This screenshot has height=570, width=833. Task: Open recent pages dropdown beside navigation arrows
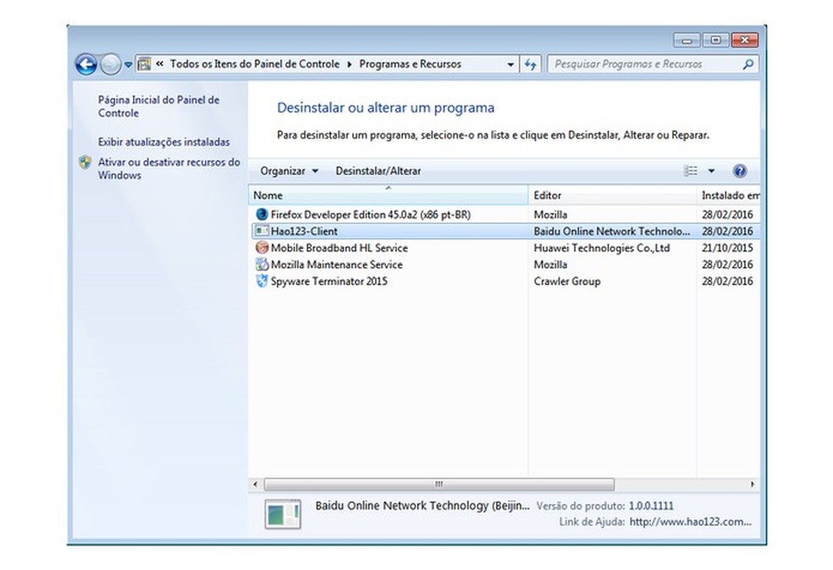click(x=128, y=65)
